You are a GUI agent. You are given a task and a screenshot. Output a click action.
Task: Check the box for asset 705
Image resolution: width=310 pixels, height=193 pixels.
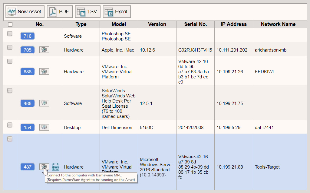tap(10, 47)
